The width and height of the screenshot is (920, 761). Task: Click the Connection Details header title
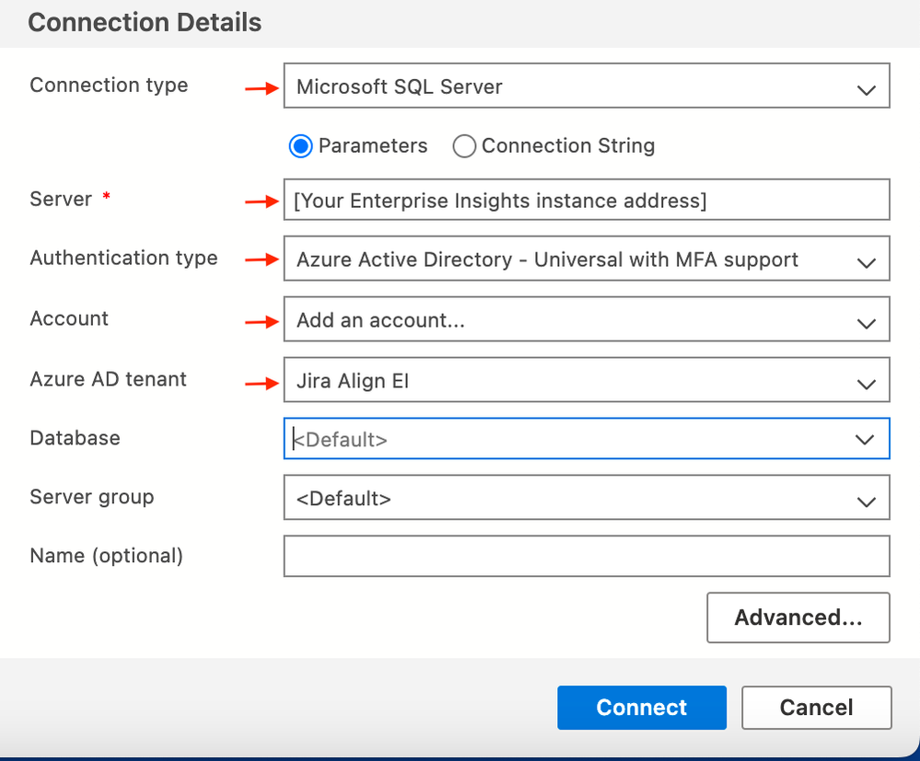[x=145, y=23]
